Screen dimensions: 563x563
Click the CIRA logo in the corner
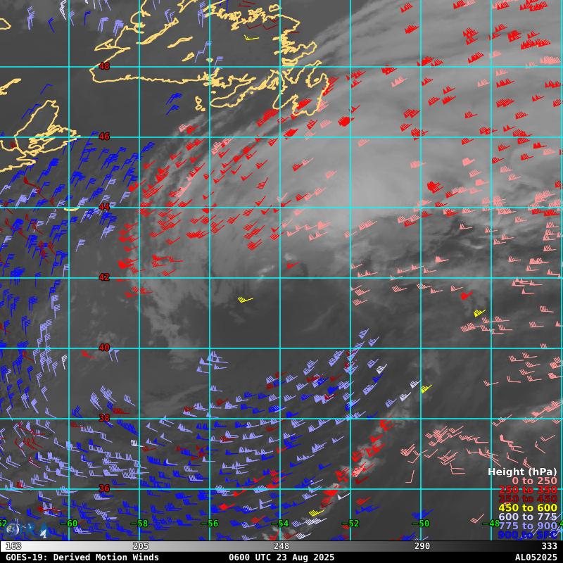pyautogui.click(x=27, y=530)
